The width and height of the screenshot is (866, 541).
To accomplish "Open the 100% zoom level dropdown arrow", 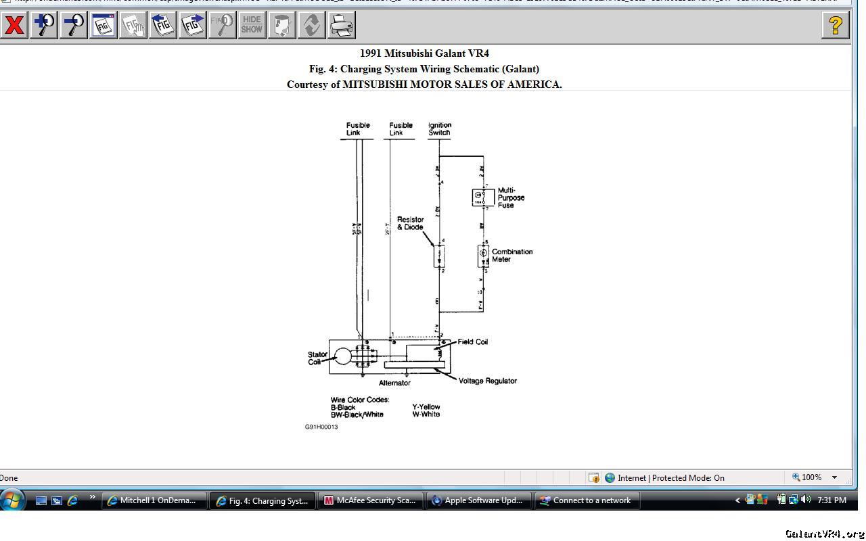I will 834,477.
